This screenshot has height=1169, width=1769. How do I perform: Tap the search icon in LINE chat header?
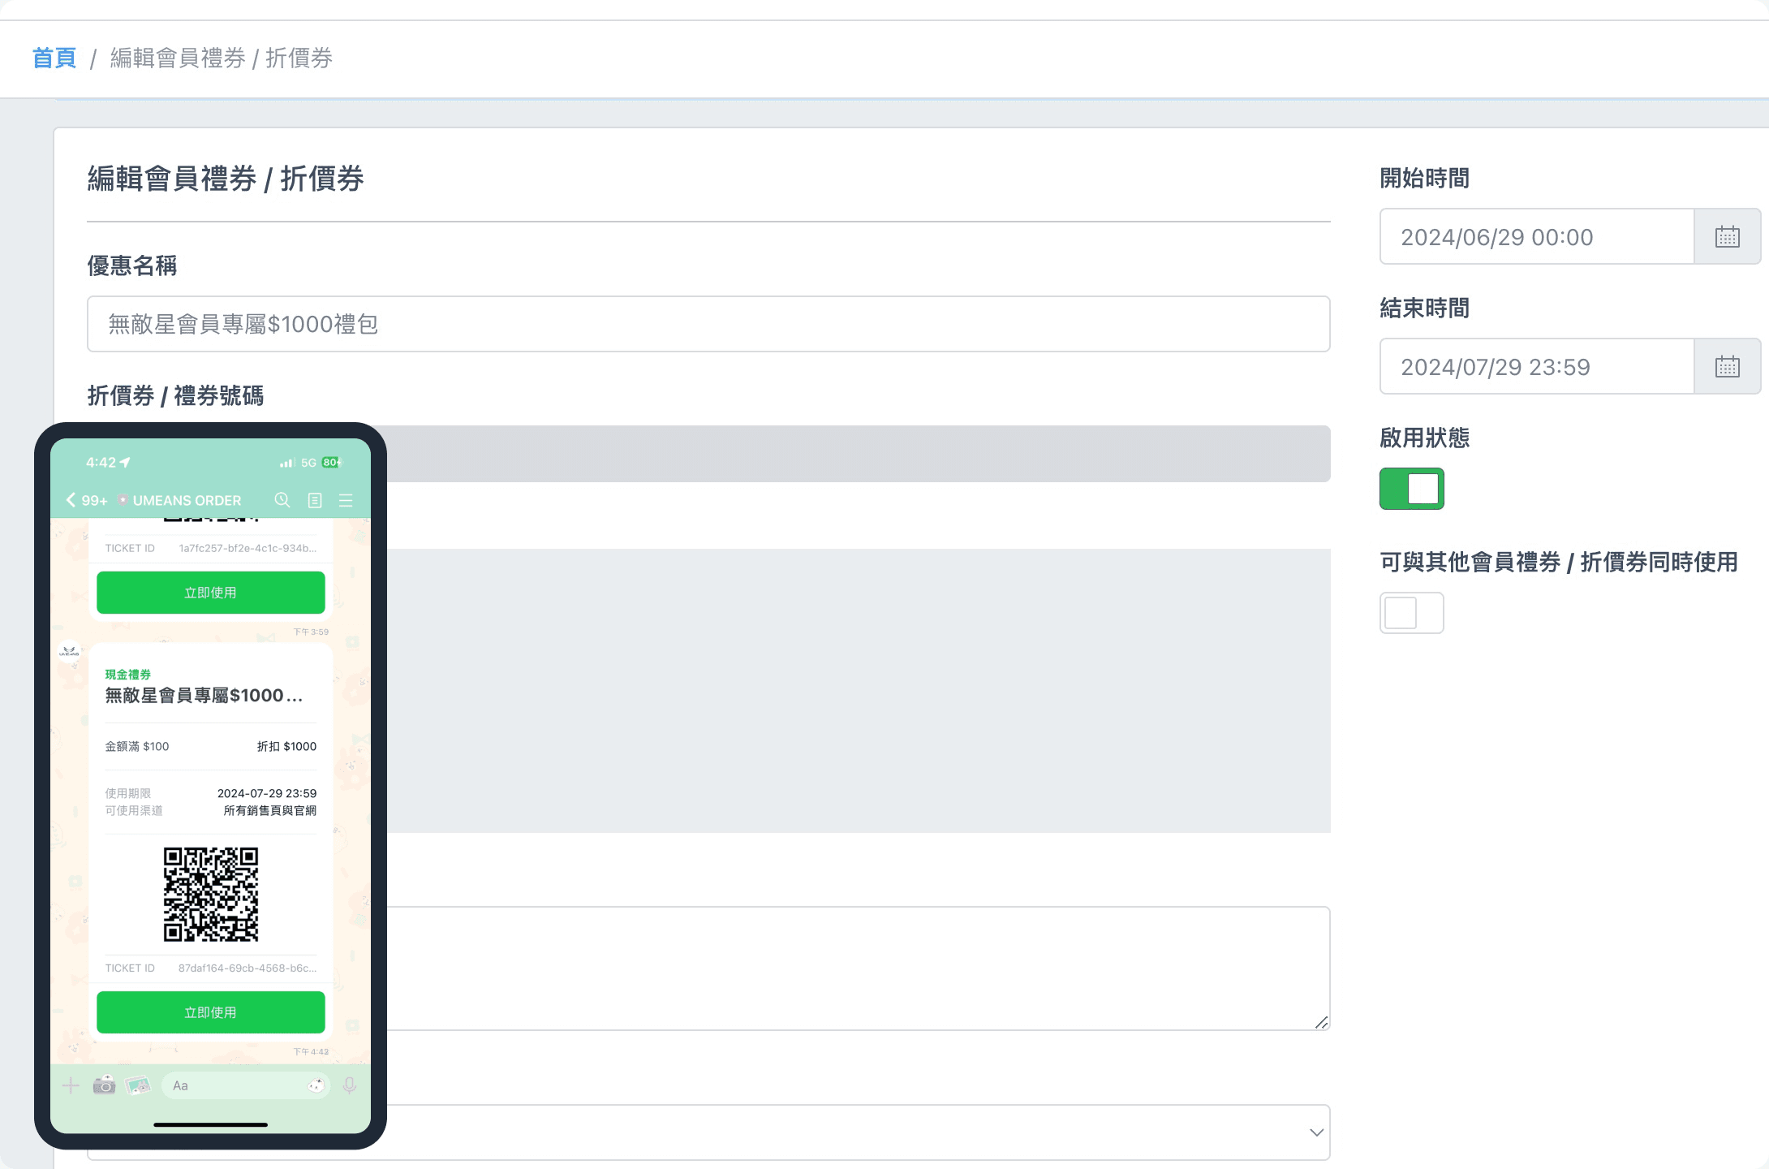(x=282, y=500)
